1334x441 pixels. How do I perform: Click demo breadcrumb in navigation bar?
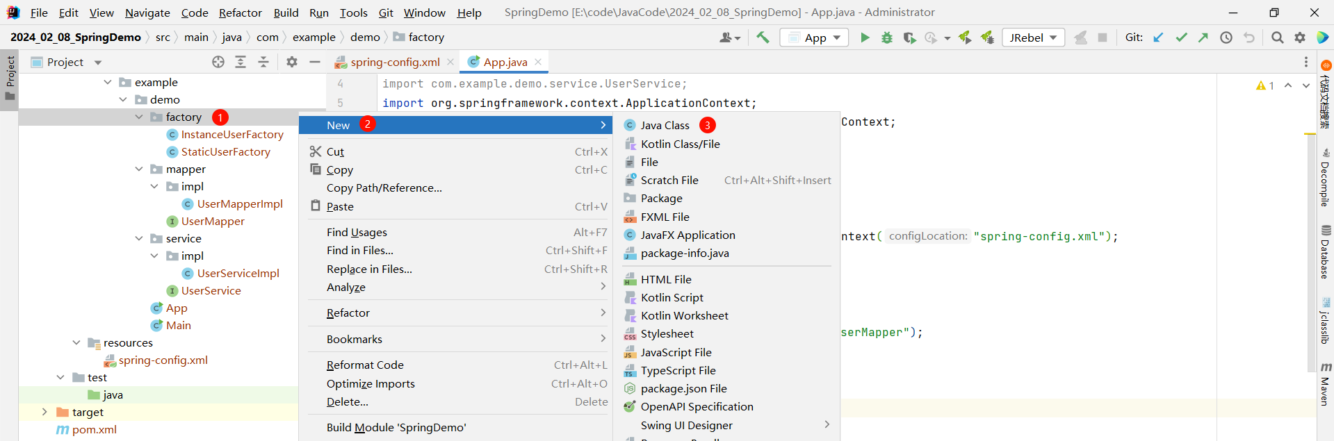365,38
